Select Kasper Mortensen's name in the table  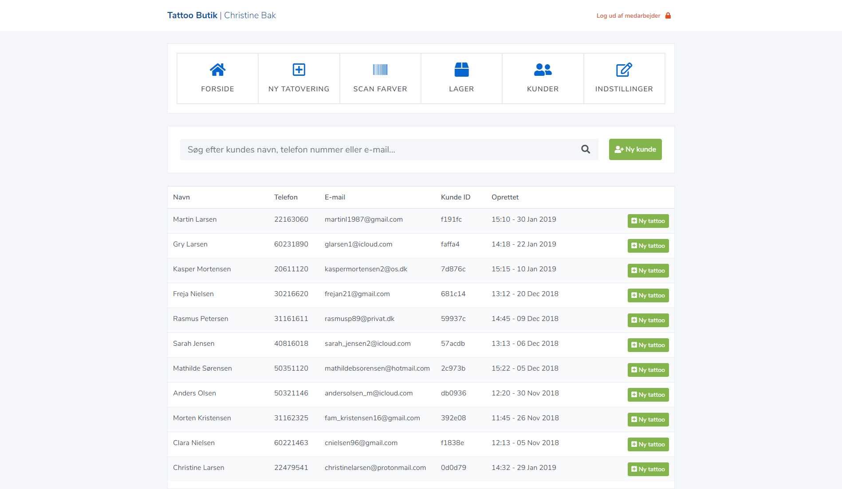(202, 269)
